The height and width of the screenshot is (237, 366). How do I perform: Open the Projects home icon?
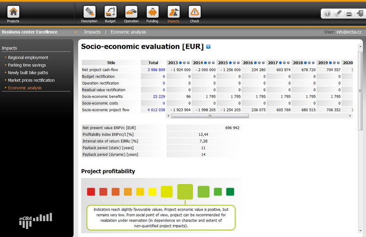(x=13, y=12)
